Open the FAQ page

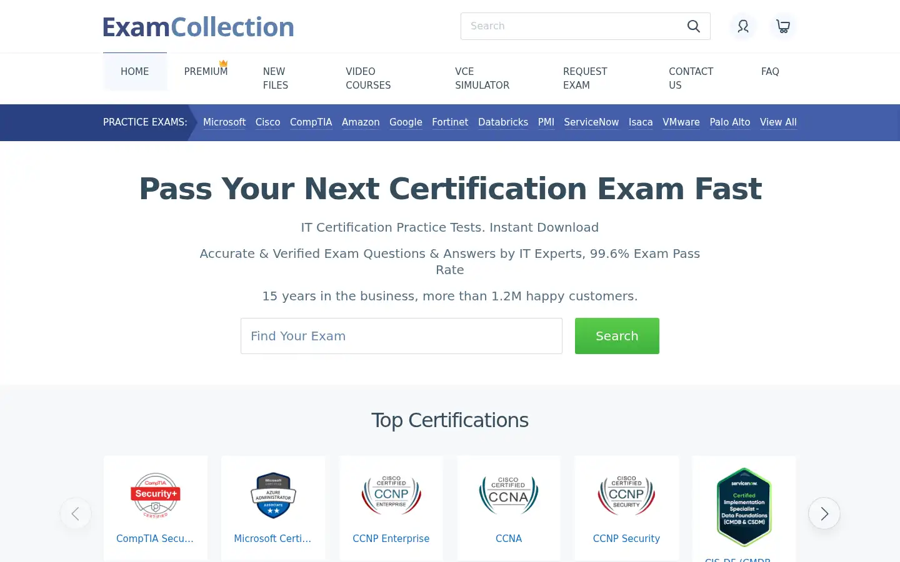click(770, 72)
